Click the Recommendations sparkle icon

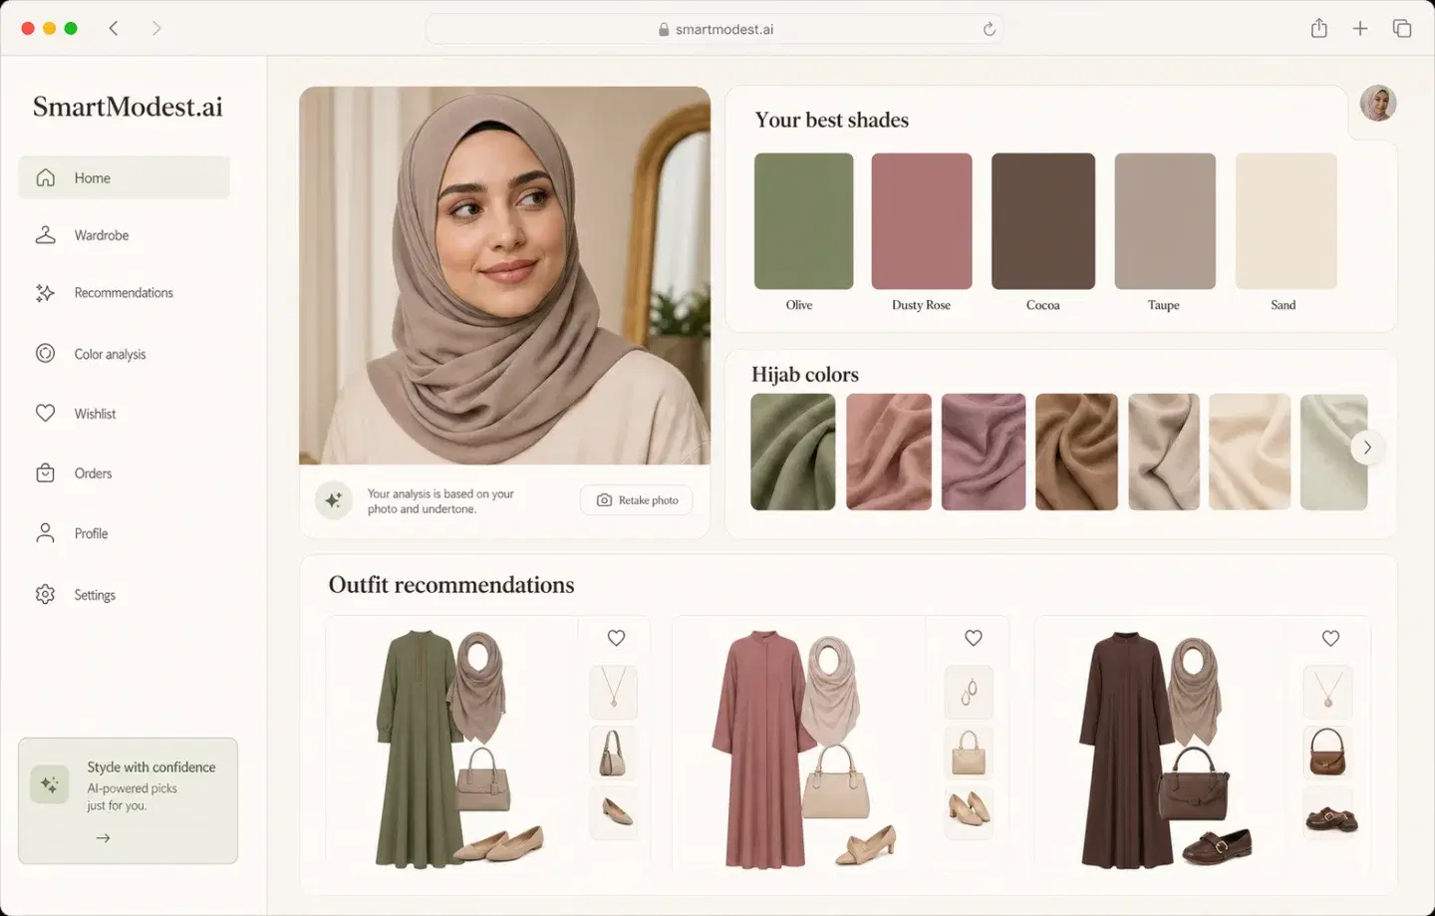46,293
